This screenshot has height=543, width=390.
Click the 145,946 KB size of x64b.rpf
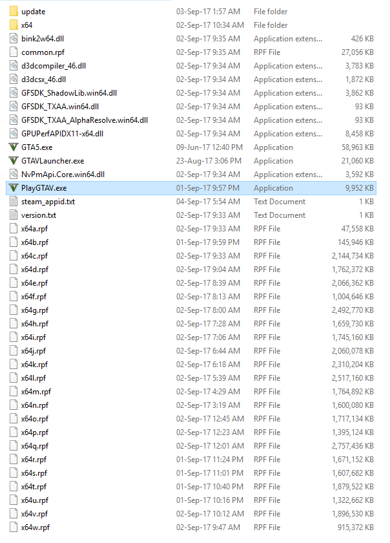tap(355, 242)
